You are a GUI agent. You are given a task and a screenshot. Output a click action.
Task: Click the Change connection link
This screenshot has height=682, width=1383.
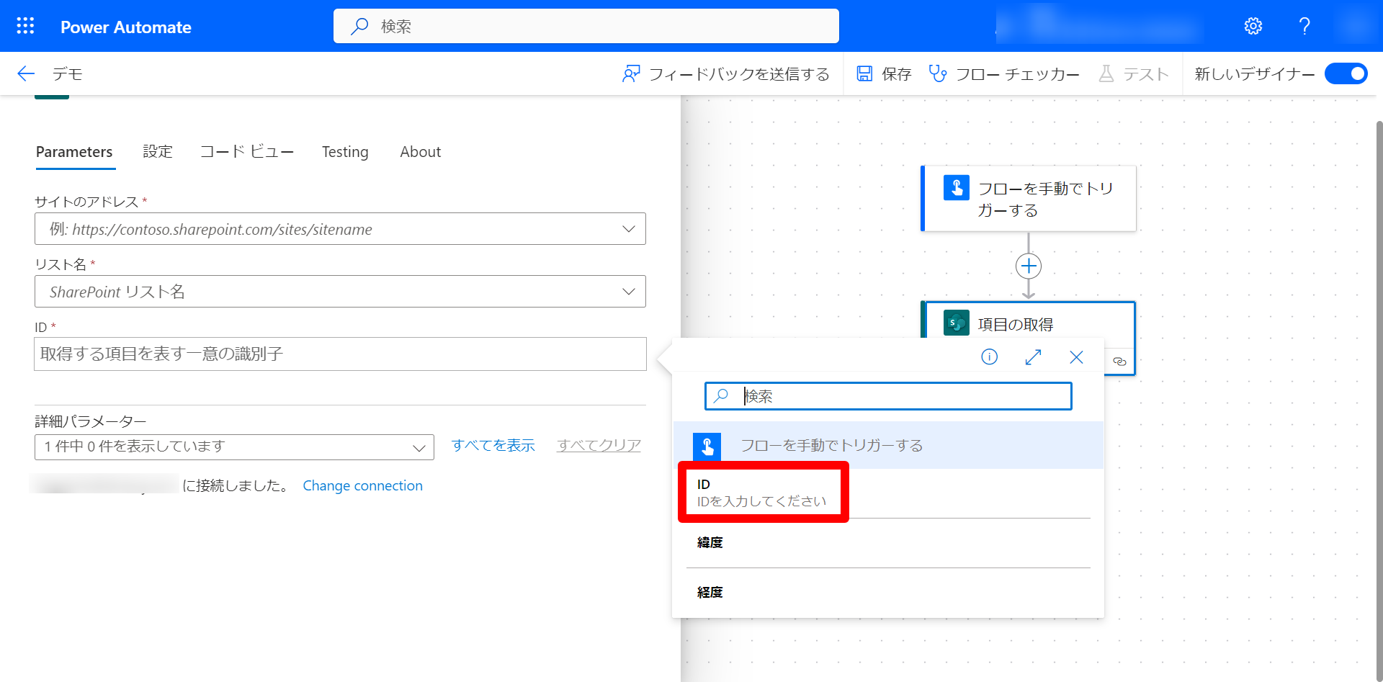(362, 485)
